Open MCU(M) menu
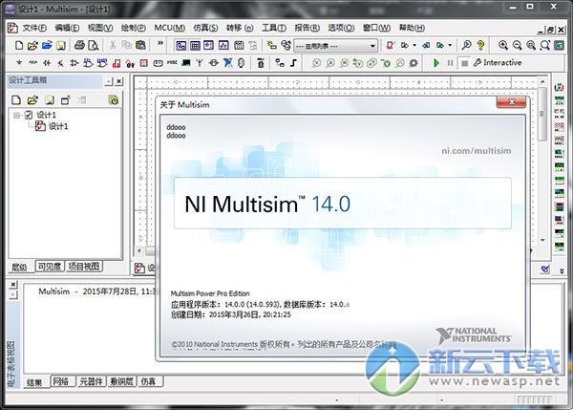573x410 pixels. point(169,28)
